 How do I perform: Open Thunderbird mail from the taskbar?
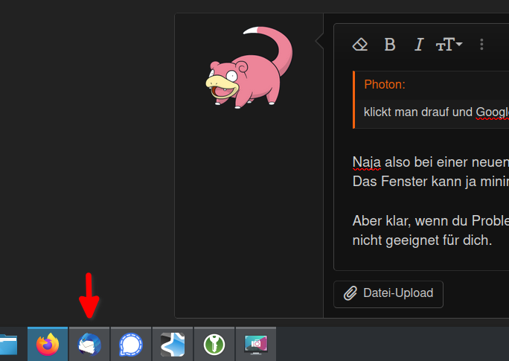pos(89,344)
